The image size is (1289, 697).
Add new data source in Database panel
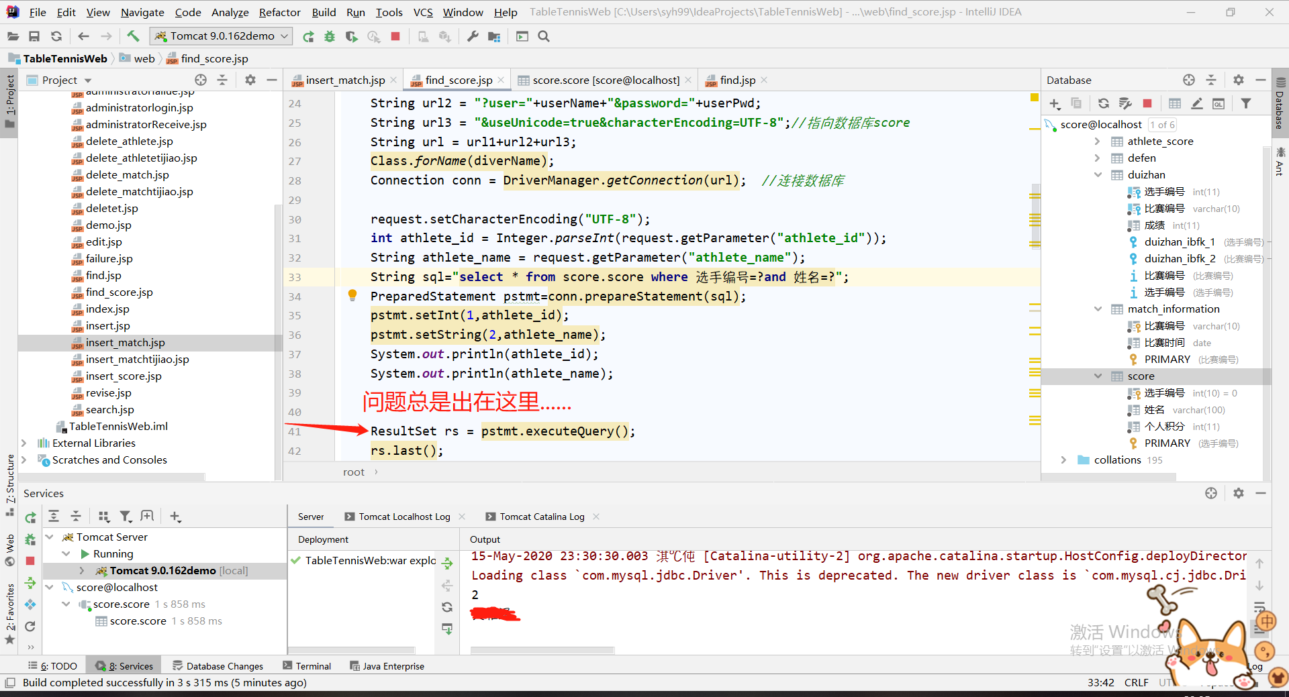click(x=1055, y=103)
